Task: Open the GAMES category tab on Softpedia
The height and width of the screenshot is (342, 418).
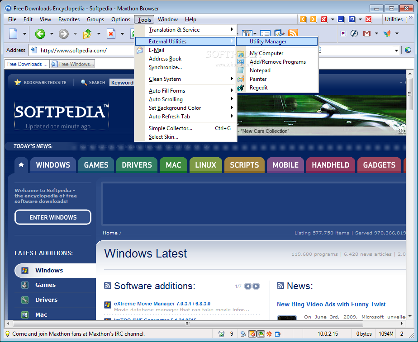Action: coord(96,165)
